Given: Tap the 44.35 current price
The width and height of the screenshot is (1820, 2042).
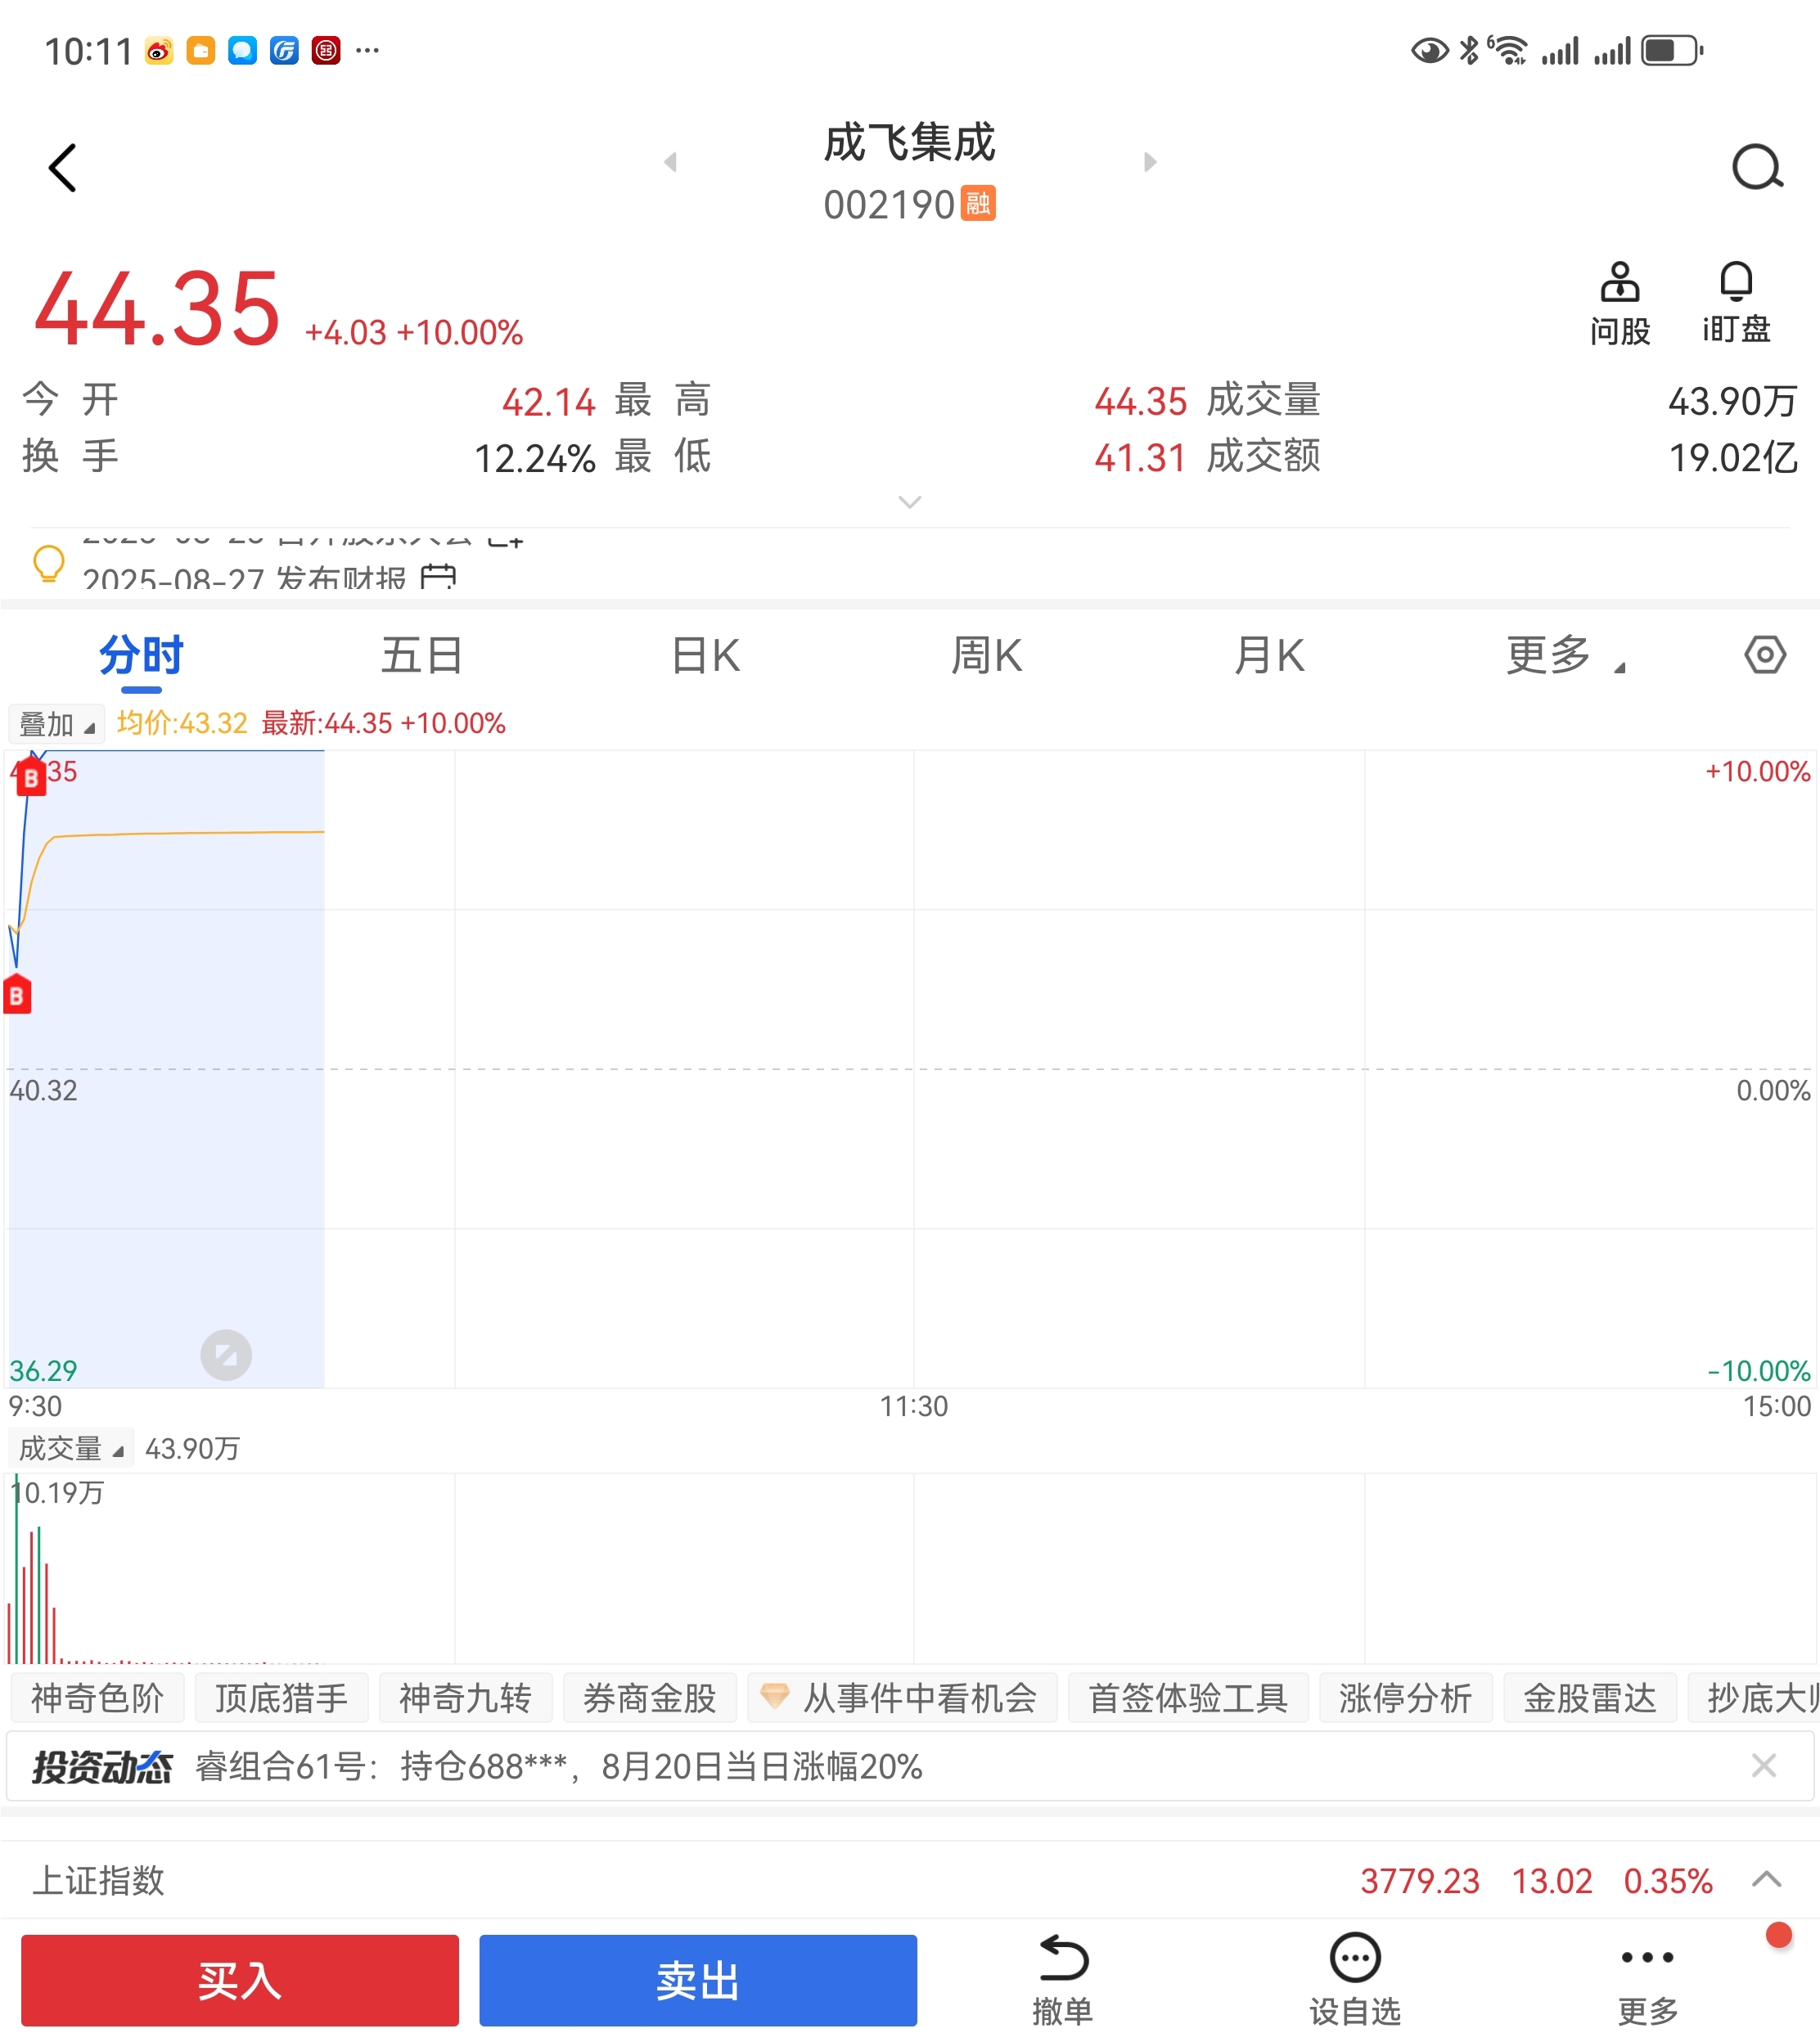Looking at the screenshot, I should [157, 309].
